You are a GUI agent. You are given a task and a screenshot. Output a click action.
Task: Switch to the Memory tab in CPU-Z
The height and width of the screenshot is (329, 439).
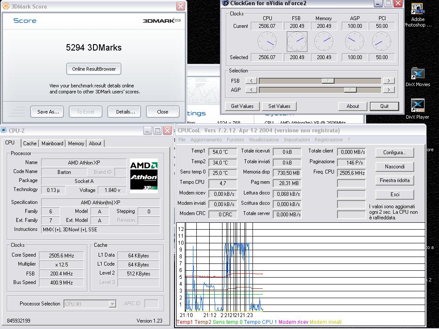pyautogui.click(x=76, y=144)
